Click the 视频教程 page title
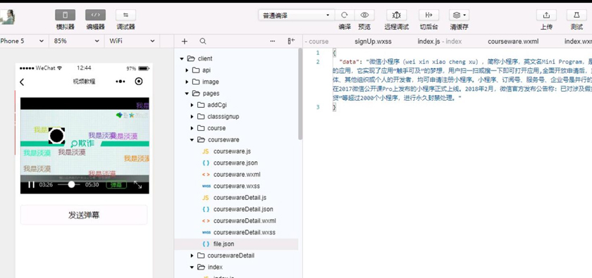Viewport: 592px width, 278px height. coord(84,82)
